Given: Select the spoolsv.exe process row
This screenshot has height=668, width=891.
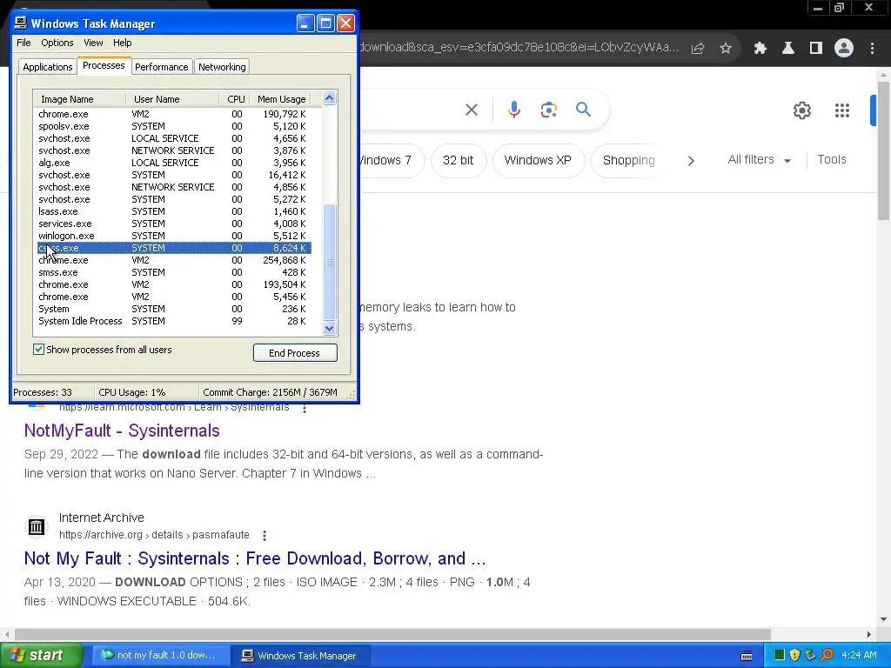Looking at the screenshot, I should 173,126.
